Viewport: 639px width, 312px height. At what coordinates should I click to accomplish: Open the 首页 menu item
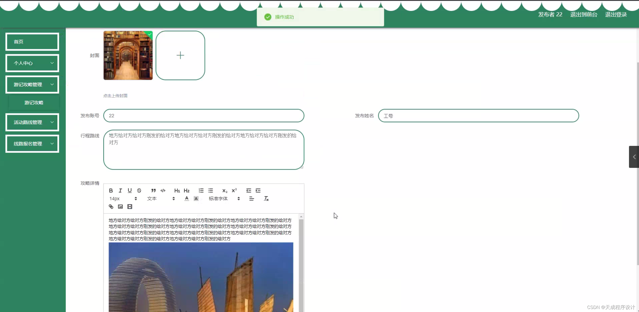[32, 42]
